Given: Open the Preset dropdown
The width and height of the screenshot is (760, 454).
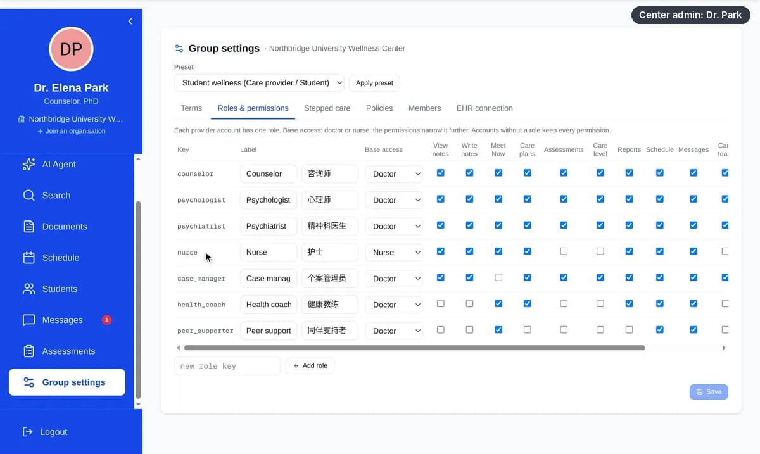Looking at the screenshot, I should click(259, 83).
